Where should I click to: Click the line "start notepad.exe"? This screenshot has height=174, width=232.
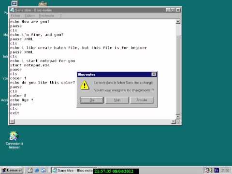point(30,65)
